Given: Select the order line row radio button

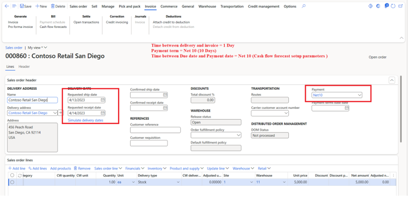Looking at the screenshot, I should pyautogui.click(x=12, y=182).
